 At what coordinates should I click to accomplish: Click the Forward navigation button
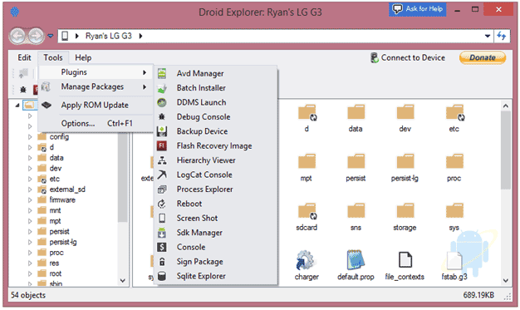[x=36, y=36]
